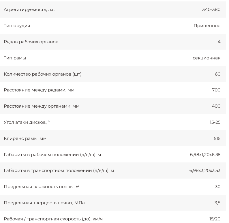The image size is (229, 223).
Task: Select the "Предельная влажность почвы, %" label
Action: tap(41, 187)
